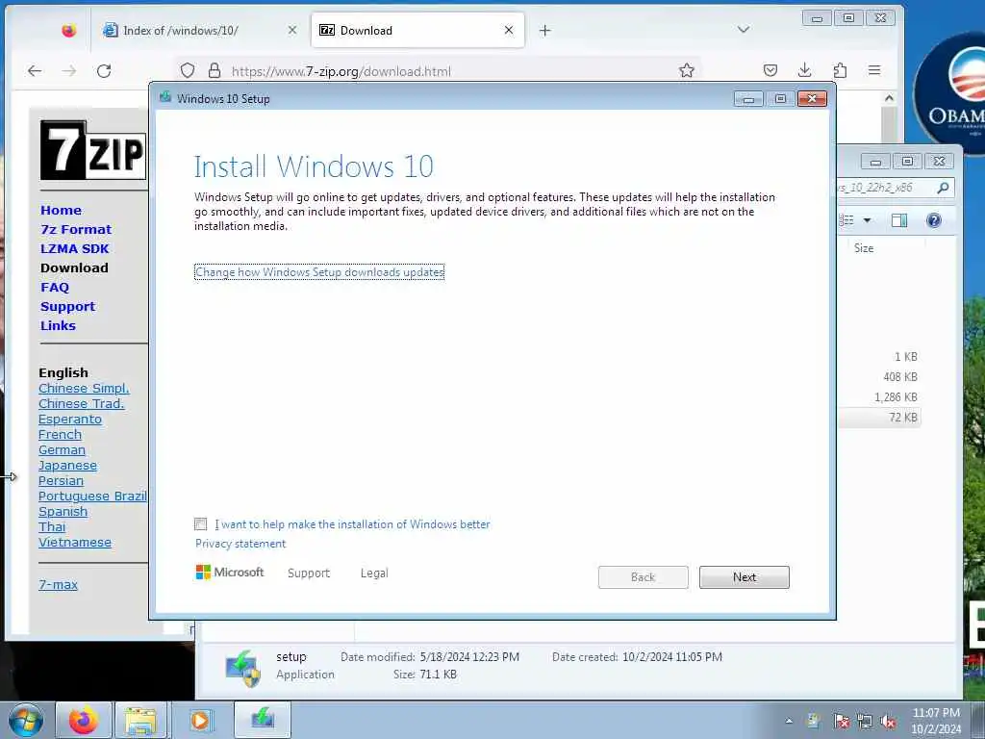Viewport: 985px width, 739px height.
Task: Click scroll up arrow in Firefox page
Action: point(889,98)
